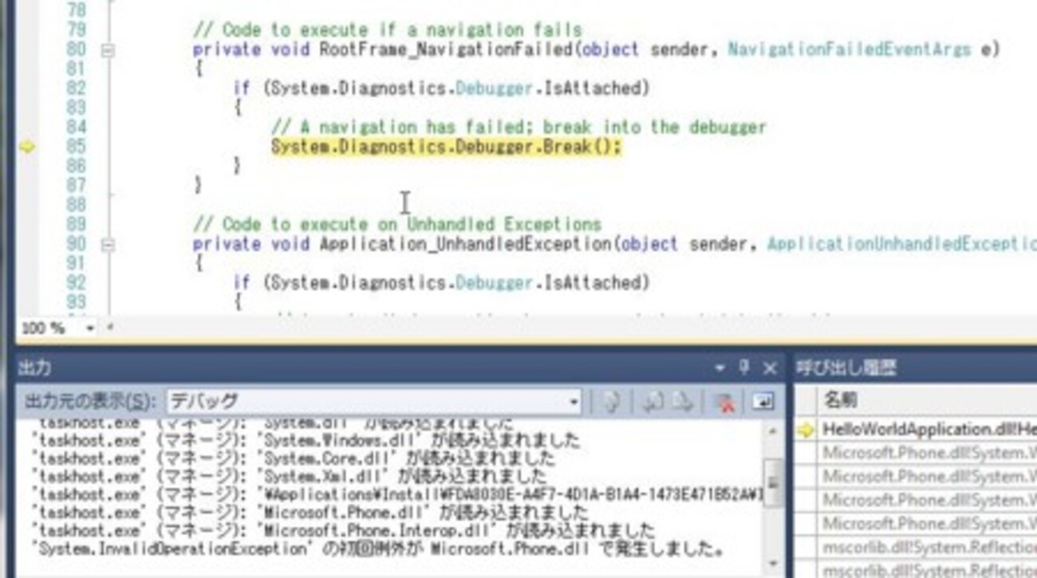Click the 名前 column header in call stack
Viewport: 1037px width, 578px height.
(841, 399)
